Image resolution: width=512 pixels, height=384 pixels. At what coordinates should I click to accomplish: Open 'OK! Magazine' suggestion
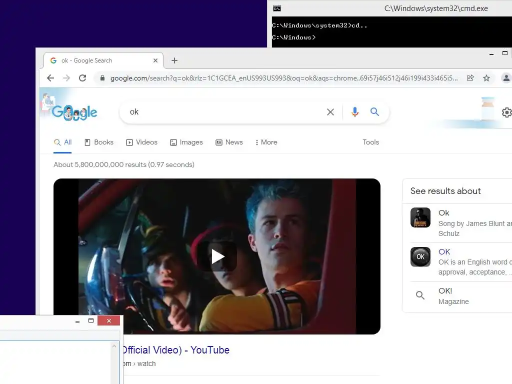click(x=453, y=296)
